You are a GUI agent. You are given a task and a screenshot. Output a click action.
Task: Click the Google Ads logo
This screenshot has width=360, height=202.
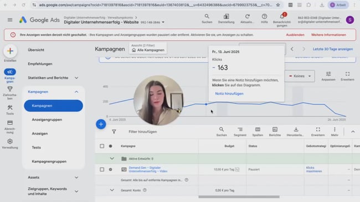click(39, 20)
